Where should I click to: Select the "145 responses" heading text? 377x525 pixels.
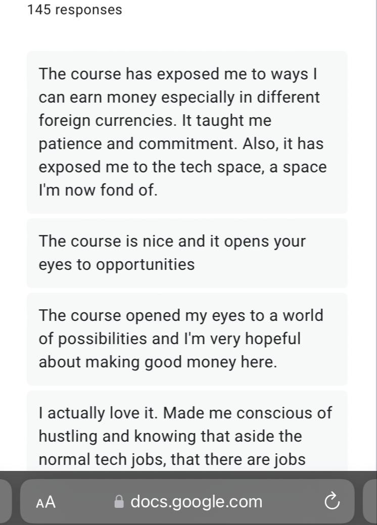click(75, 10)
